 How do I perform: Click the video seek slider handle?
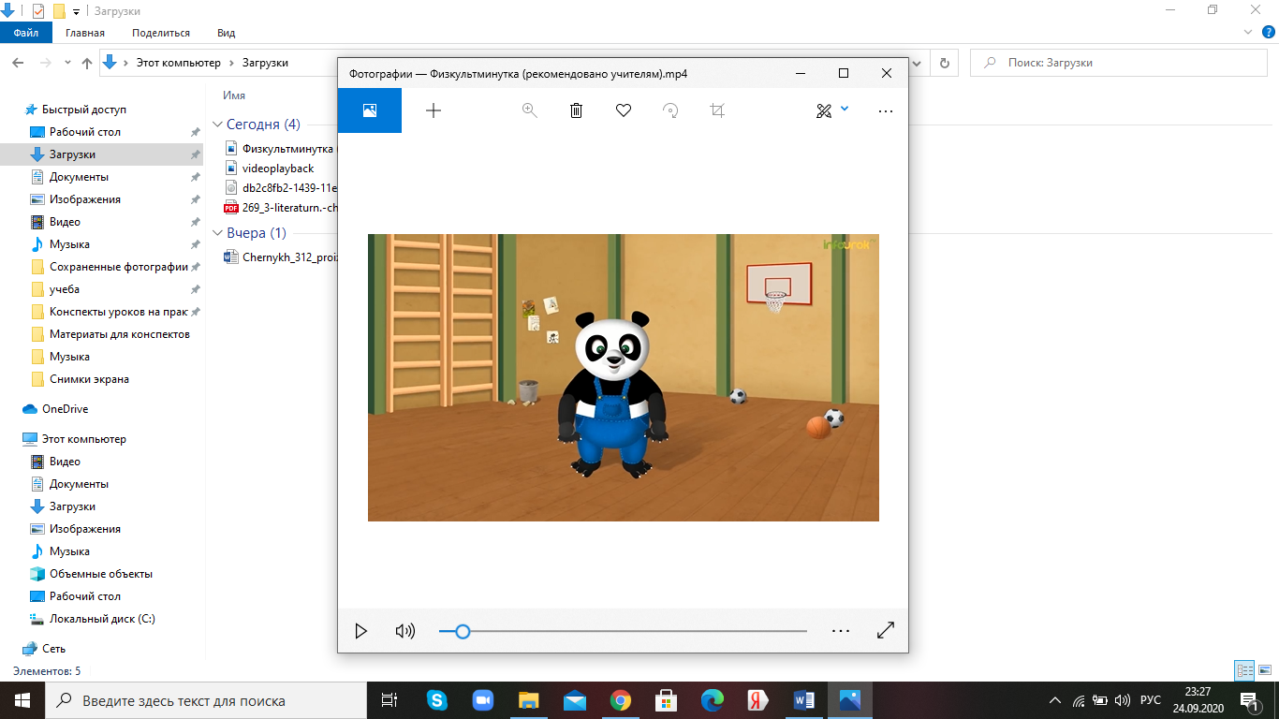(x=462, y=631)
